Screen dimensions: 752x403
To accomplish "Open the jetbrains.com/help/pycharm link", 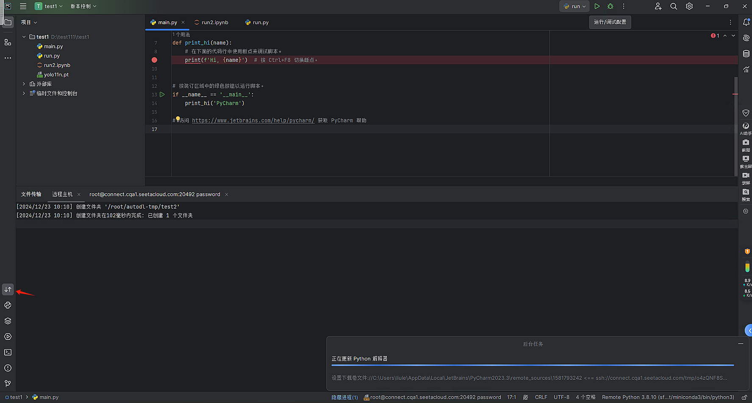I will pos(253,121).
